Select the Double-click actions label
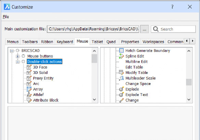 point(44,62)
